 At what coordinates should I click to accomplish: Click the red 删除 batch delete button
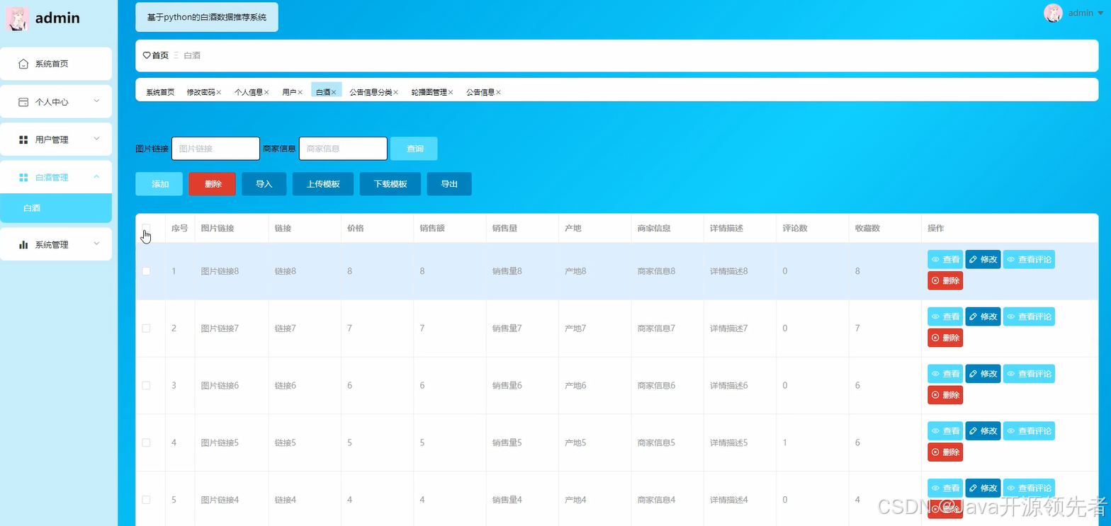(x=213, y=184)
